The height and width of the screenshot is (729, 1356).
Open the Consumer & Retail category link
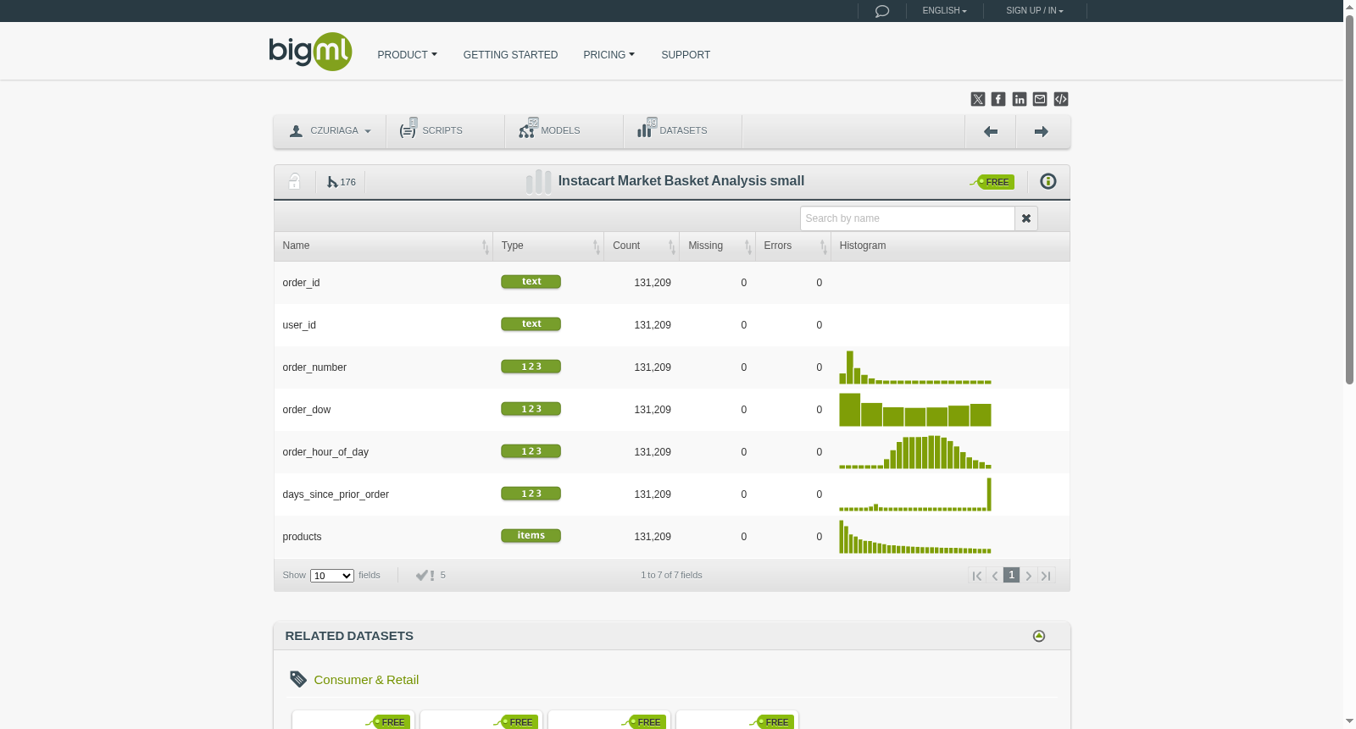[x=366, y=680]
